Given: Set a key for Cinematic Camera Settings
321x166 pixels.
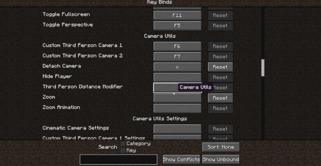Looking at the screenshot, I should (177, 129).
